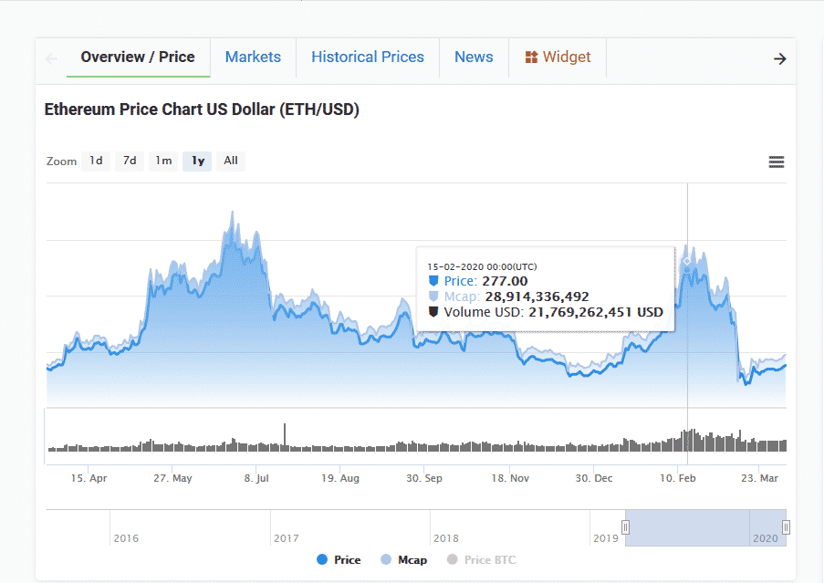Choose the All zoom range

pyautogui.click(x=231, y=161)
